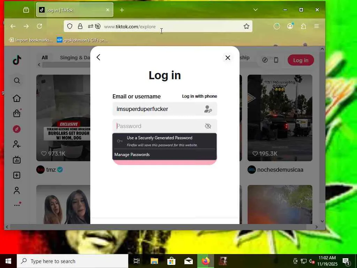This screenshot has width=357, height=268.
Task: Go back with the login dialog back arrow
Action: pyautogui.click(x=98, y=57)
